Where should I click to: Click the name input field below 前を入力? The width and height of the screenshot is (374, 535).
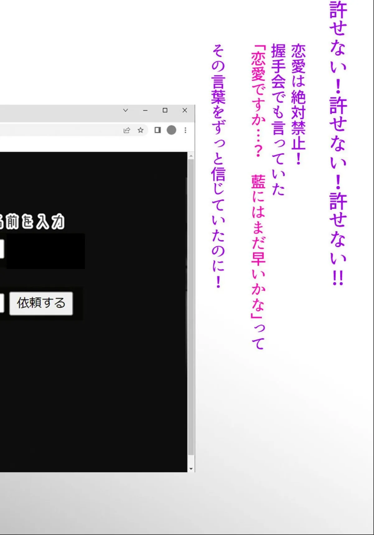pyautogui.click(x=2, y=249)
